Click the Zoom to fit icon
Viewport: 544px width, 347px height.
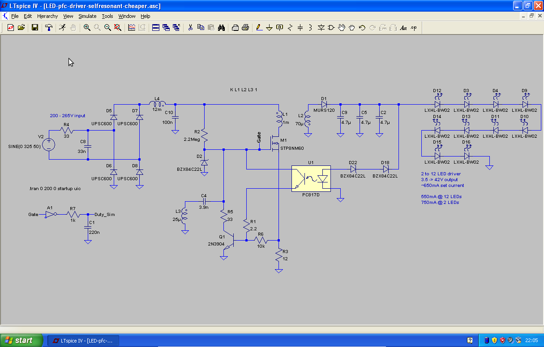coord(118,28)
